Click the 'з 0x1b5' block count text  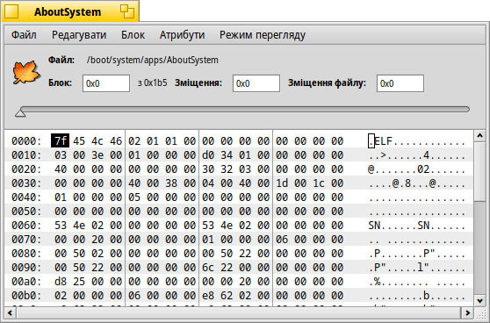coord(153,83)
